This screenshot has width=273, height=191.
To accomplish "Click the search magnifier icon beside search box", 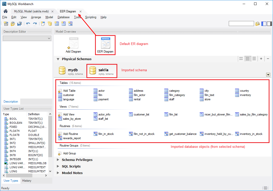I will (x=258, y=24).
